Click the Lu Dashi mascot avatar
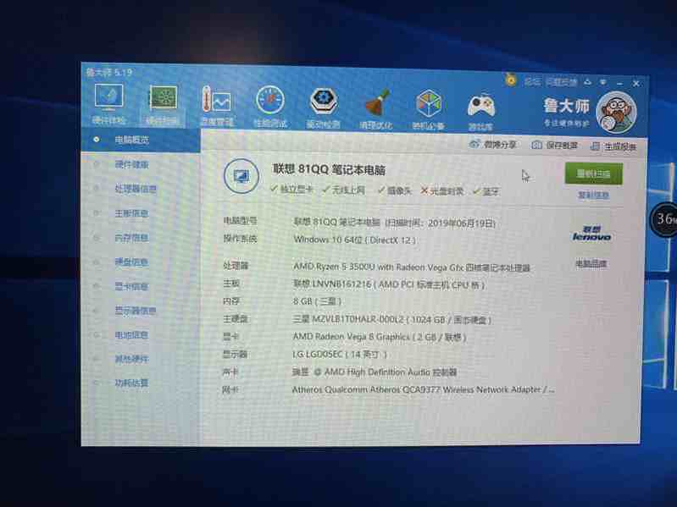677x507 pixels. coord(616,113)
